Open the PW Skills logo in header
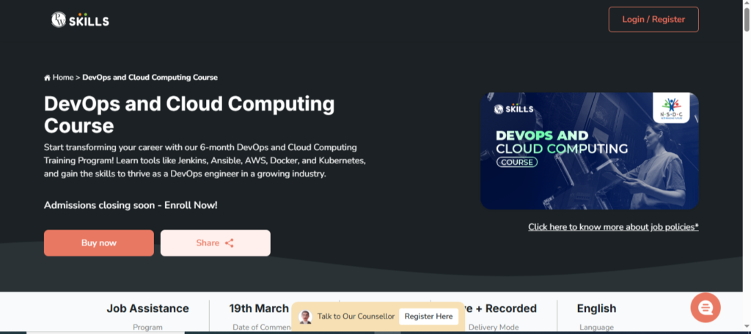Viewport: 751px width, 334px height. [x=80, y=20]
